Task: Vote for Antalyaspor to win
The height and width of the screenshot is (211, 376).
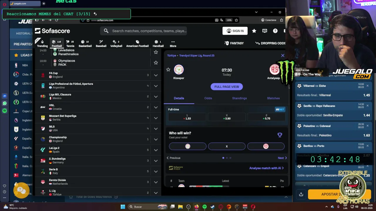Action: pos(266,146)
